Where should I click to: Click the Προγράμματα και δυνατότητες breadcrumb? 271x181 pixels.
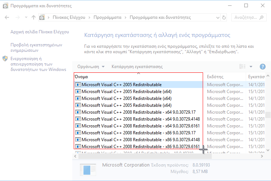pyautogui.click(x=160, y=17)
